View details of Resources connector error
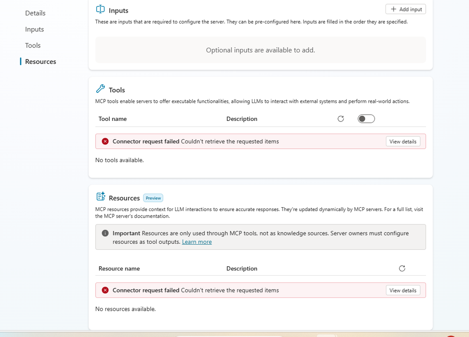 403,291
